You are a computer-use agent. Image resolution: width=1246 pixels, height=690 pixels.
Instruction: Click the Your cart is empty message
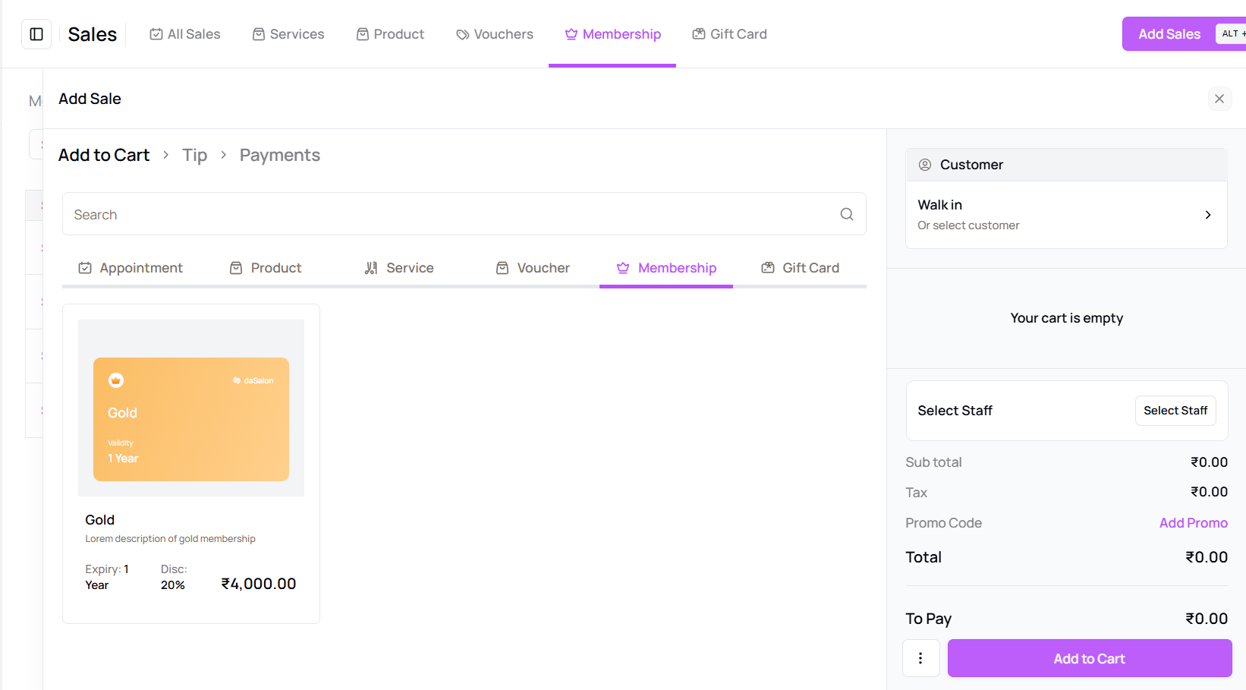click(1067, 318)
